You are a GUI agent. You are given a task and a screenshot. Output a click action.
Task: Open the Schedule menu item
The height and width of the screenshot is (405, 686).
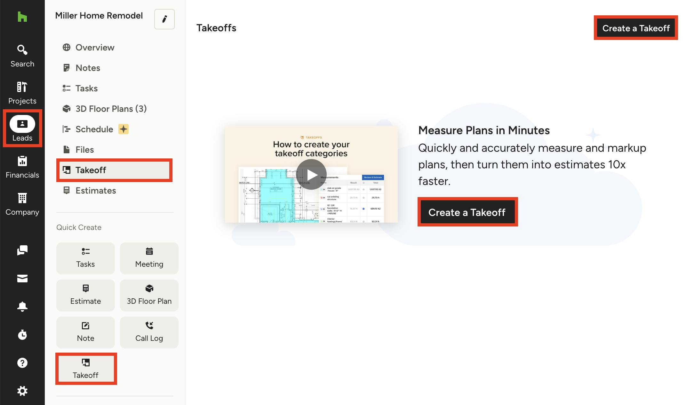click(x=94, y=129)
